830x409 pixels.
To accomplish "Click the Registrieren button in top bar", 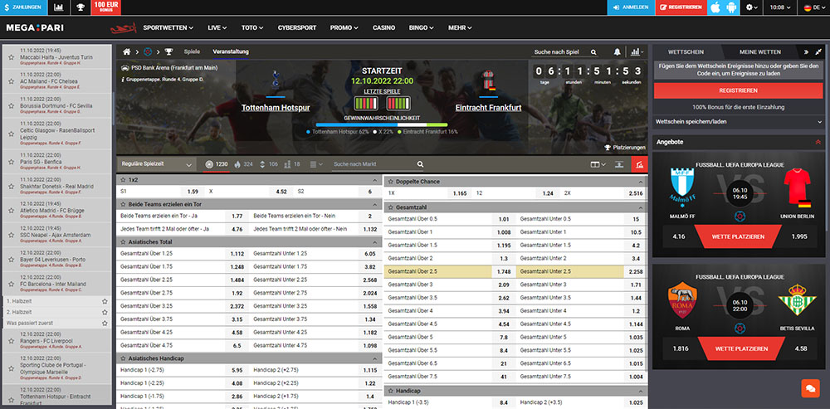I will [681, 7].
